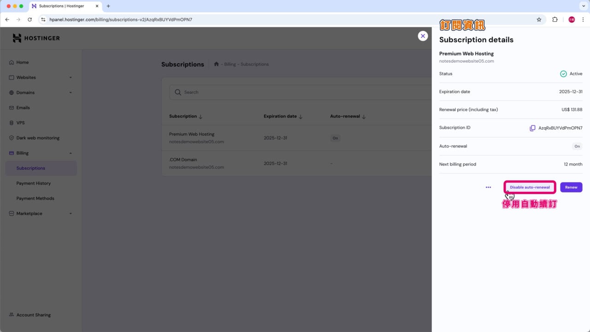590x332 pixels.
Task: Sort subscriptions by Expiration date column
Action: (283, 116)
